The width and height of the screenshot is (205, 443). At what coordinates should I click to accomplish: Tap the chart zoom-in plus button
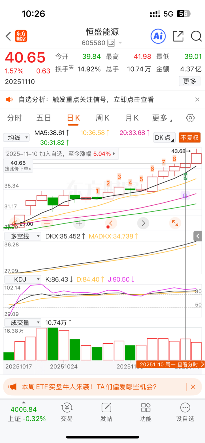point(79,223)
